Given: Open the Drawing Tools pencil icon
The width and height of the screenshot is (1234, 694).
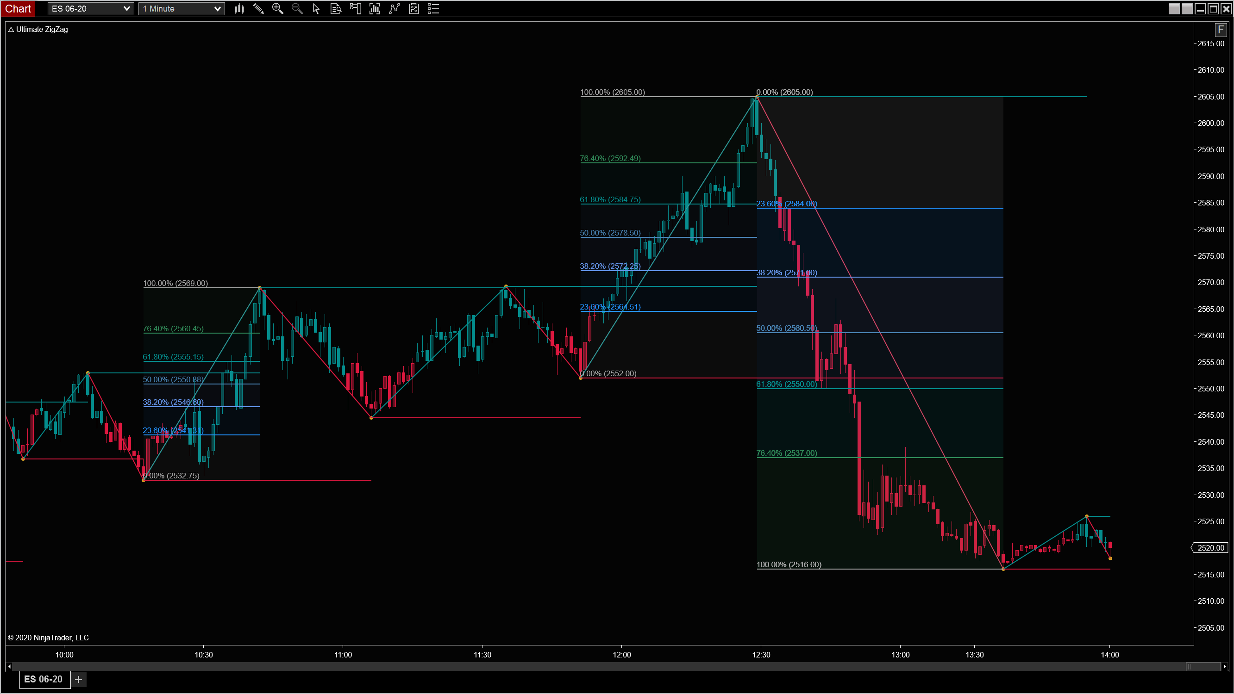Looking at the screenshot, I should coord(258,9).
